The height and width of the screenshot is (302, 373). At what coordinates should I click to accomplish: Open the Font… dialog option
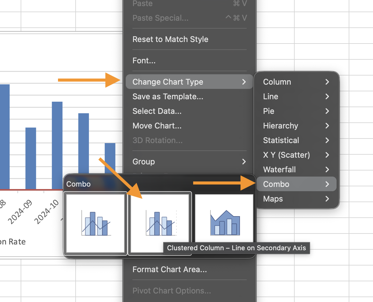click(144, 61)
